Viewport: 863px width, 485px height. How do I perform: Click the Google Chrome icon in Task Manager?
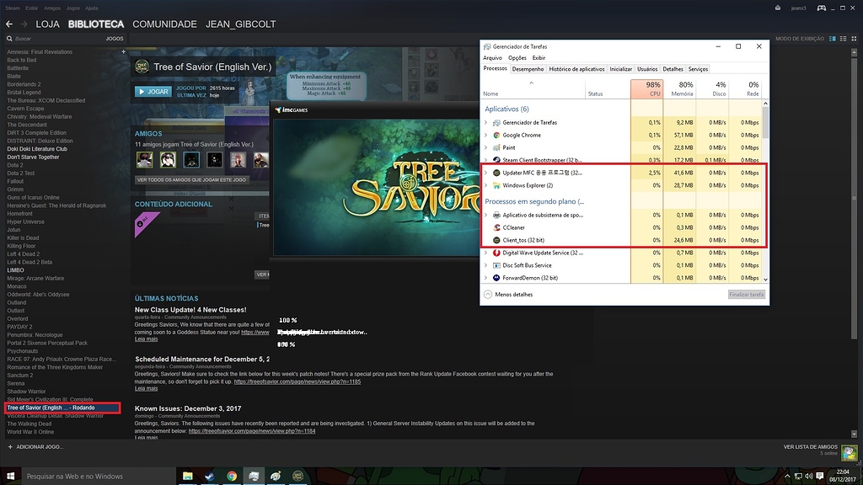coord(496,135)
